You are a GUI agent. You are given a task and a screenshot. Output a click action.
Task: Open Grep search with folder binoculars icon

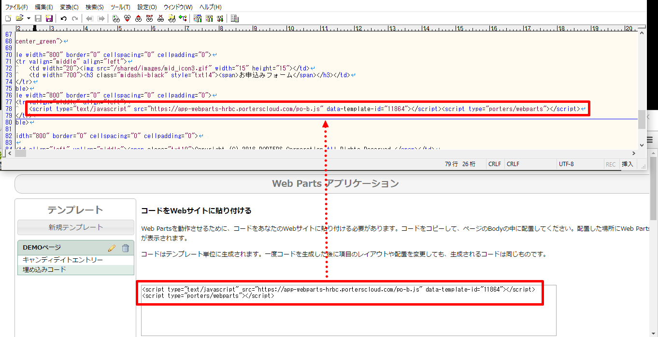(172, 18)
